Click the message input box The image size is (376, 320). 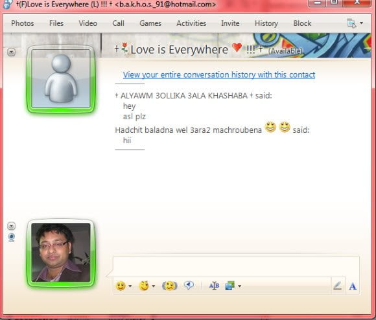pyautogui.click(x=236, y=266)
